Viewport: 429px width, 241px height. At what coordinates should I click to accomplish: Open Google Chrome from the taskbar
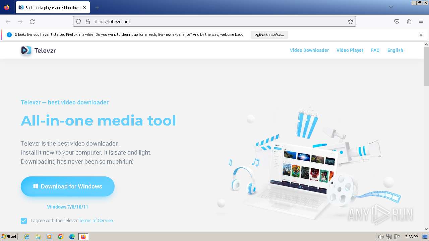[x=61, y=237]
